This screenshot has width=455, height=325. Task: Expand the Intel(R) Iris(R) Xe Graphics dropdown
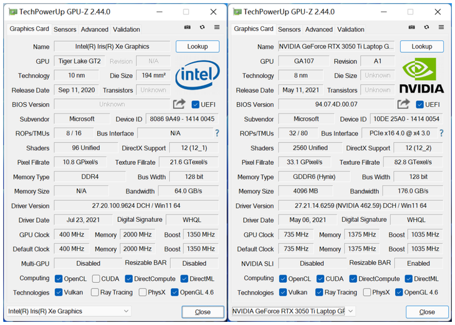click(126, 311)
